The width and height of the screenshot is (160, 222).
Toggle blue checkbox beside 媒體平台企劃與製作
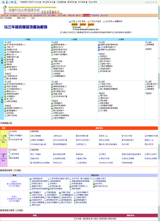coord(99,50)
